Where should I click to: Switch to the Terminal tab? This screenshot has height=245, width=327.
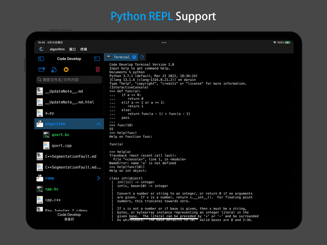tap(121, 57)
